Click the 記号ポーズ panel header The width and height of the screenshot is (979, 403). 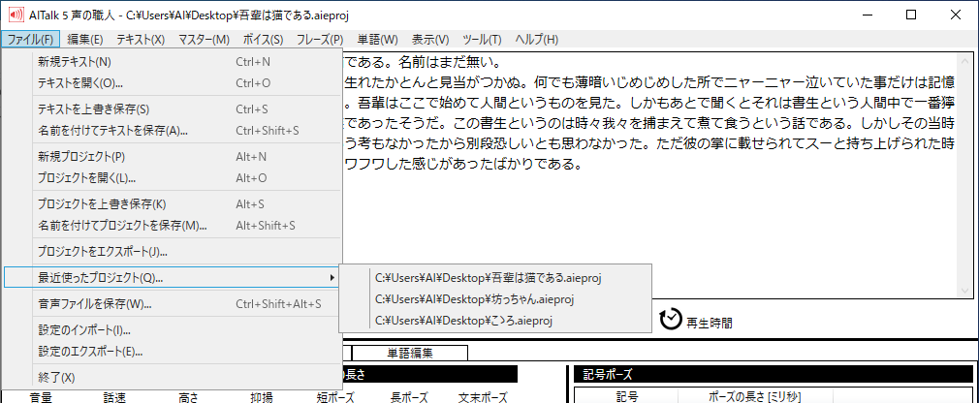click(x=774, y=374)
